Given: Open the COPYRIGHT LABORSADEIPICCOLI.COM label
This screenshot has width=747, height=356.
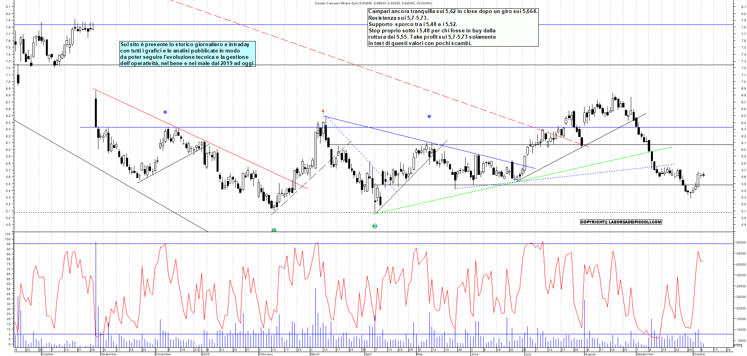Looking at the screenshot, I should [621, 222].
